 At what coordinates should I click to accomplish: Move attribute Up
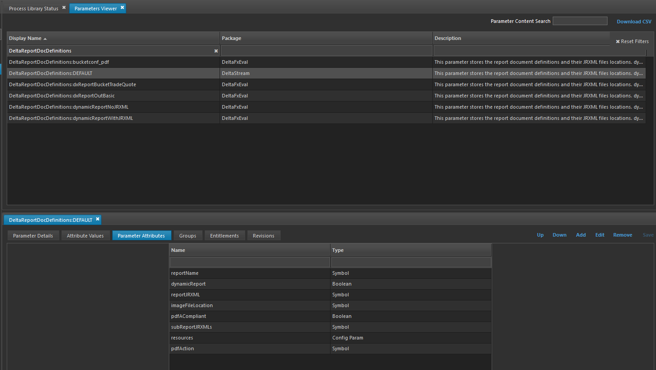pyautogui.click(x=540, y=235)
